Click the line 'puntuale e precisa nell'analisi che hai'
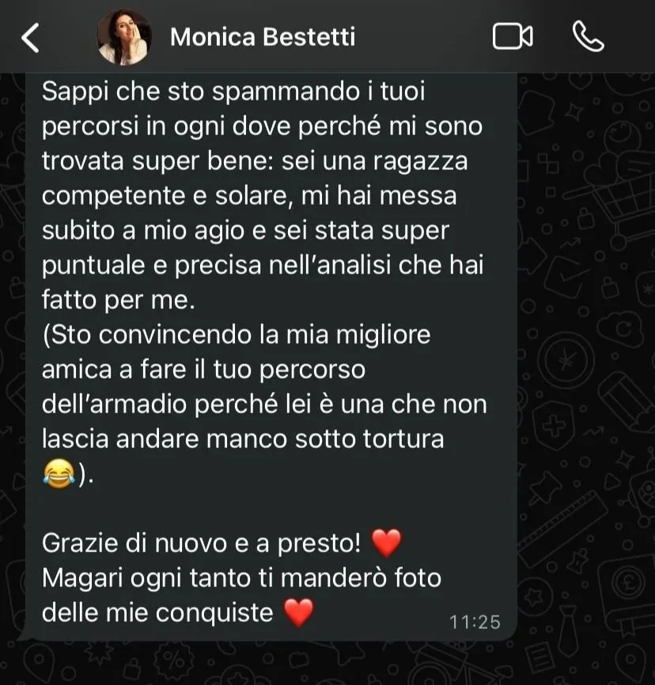Image resolution: width=655 pixels, height=685 pixels. pos(263,265)
